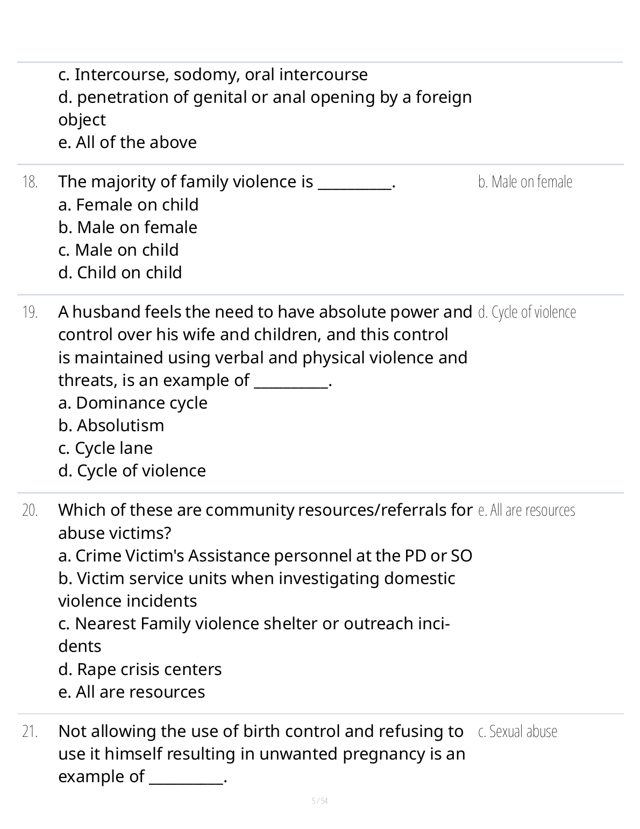Click option 'd. Rape crisis centers'
This screenshot has height=829, width=640.
pos(140,670)
